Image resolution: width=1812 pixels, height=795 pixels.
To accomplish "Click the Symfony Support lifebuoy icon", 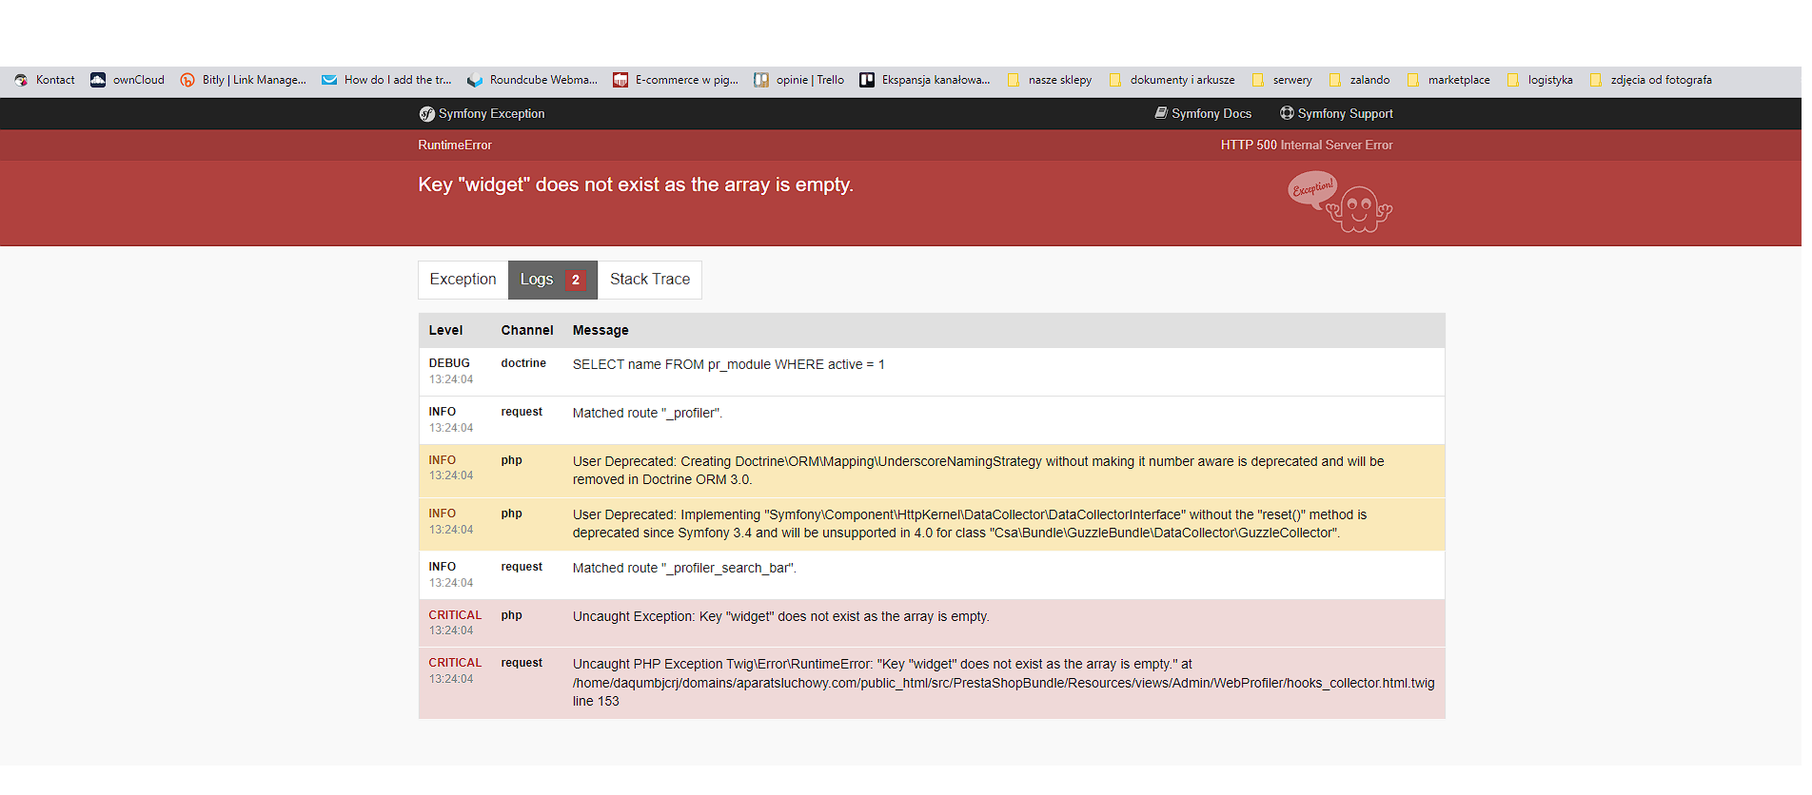I will click(x=1287, y=113).
